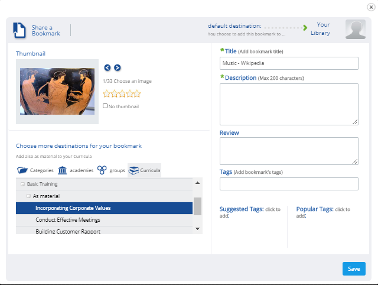Switch to the groups tab
This screenshot has width=378, height=285.
(111, 170)
